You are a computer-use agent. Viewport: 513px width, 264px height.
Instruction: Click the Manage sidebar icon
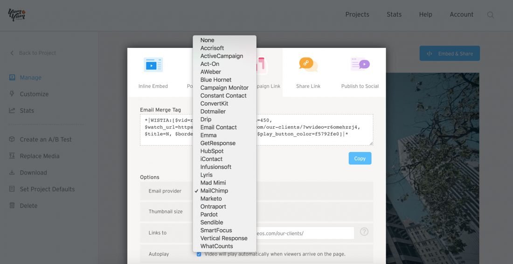coord(12,77)
